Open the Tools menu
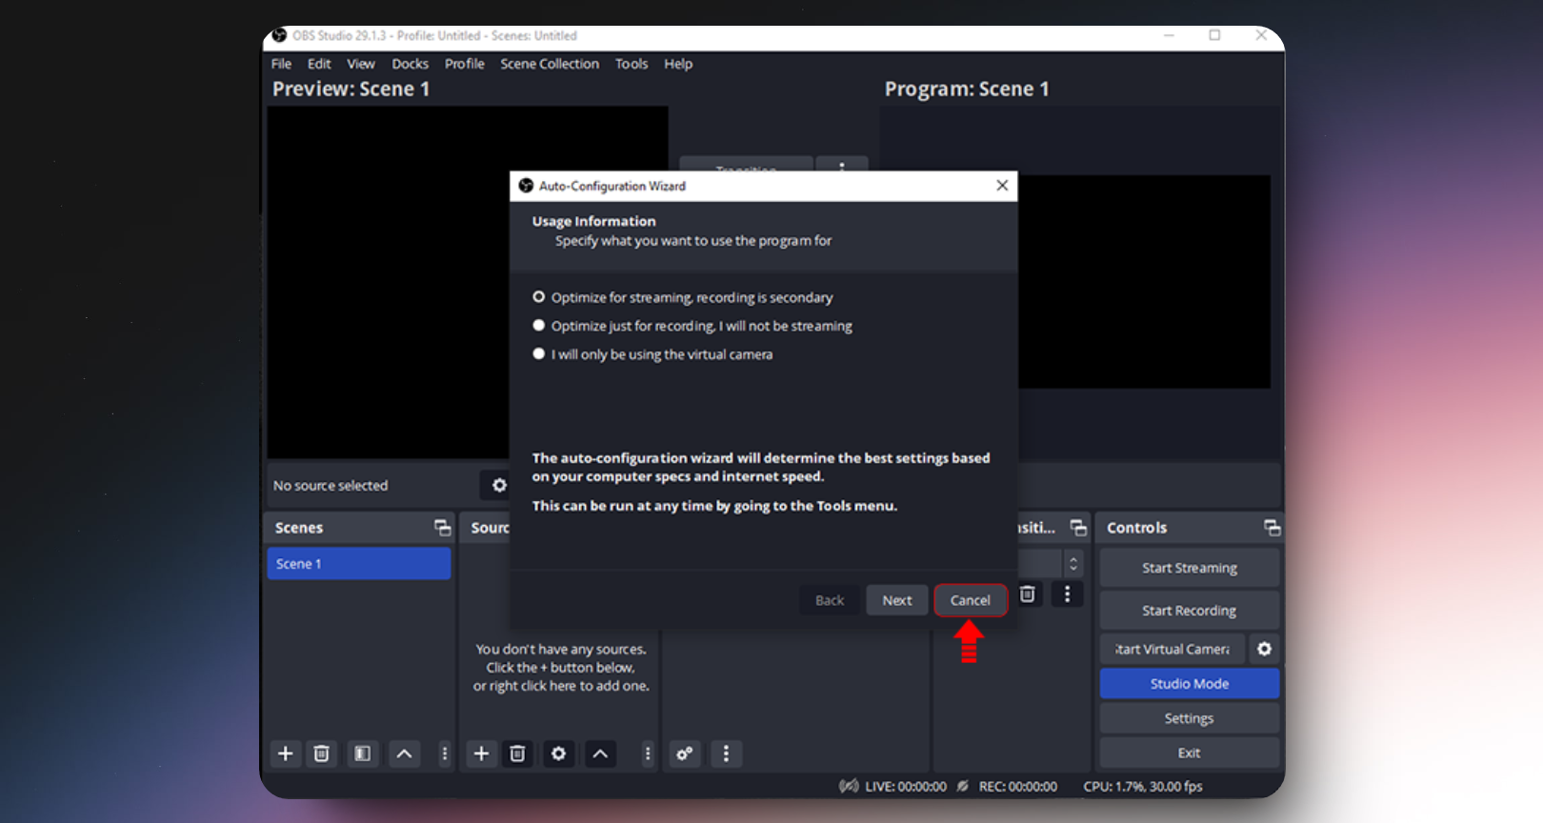This screenshot has height=823, width=1543. [x=631, y=64]
